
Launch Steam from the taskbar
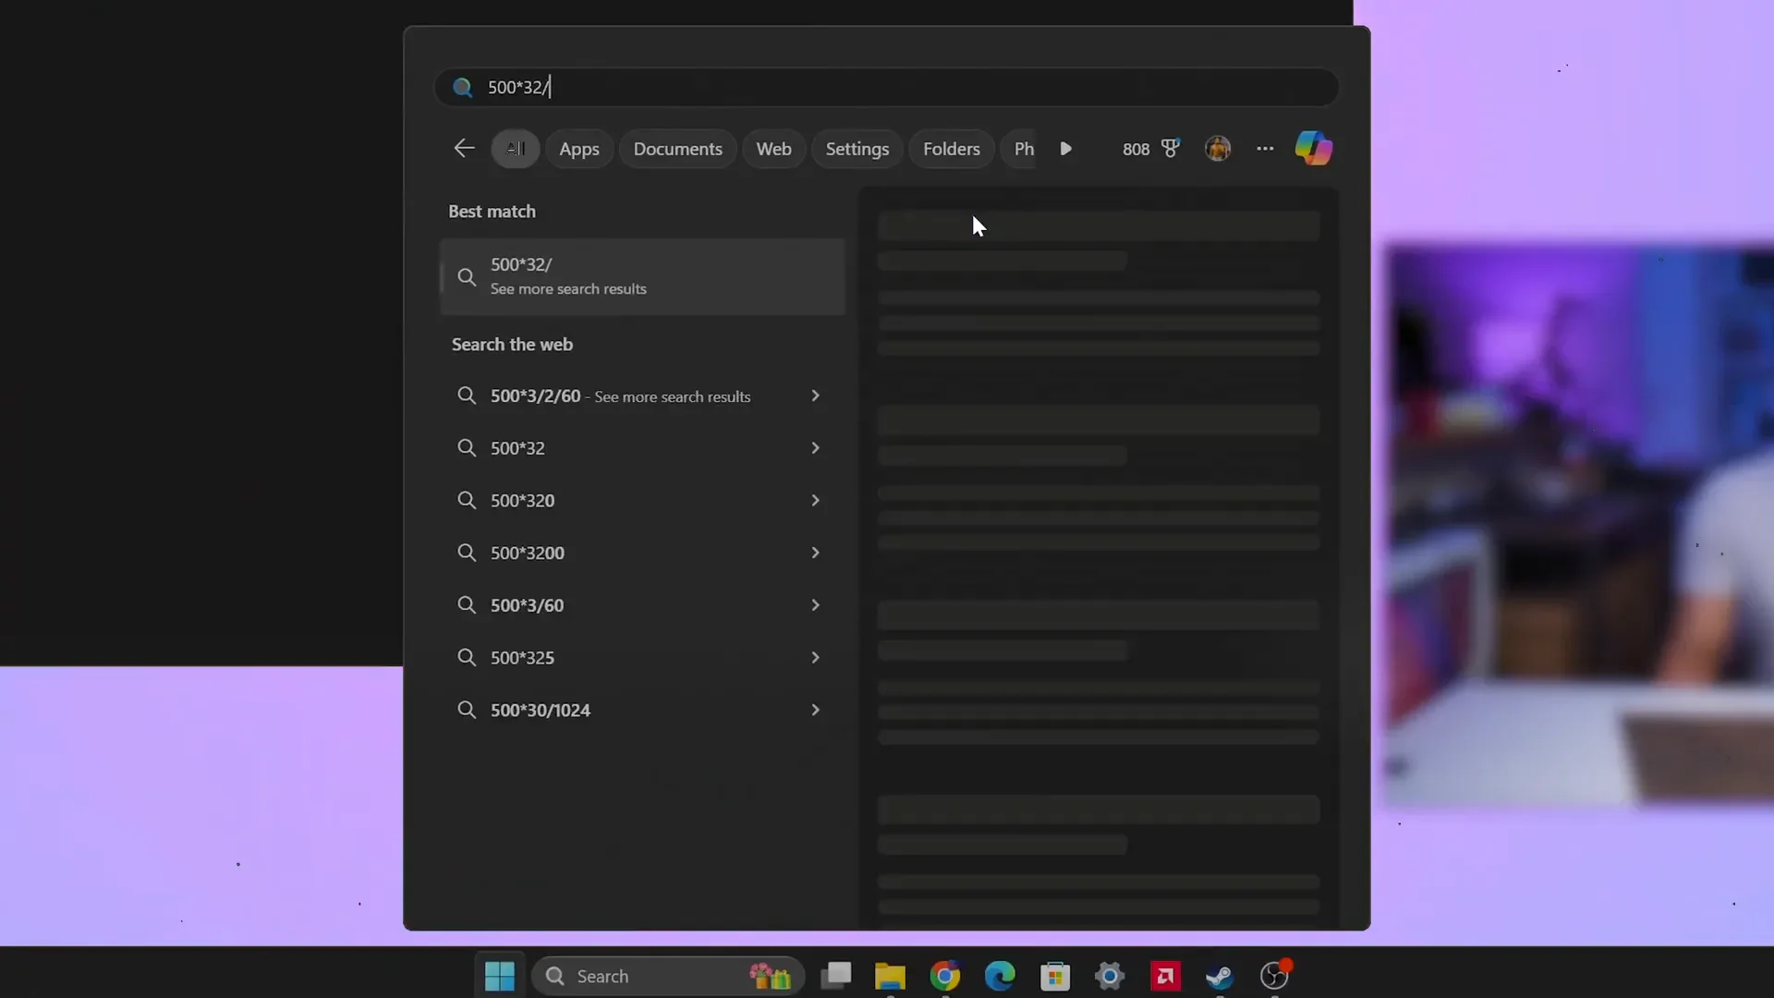point(1220,976)
